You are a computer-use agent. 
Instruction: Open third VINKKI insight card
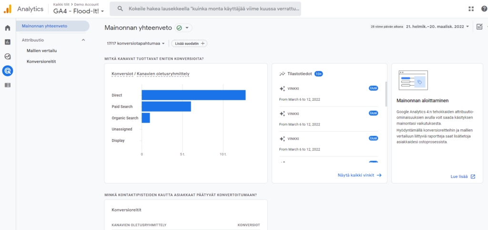[329, 144]
